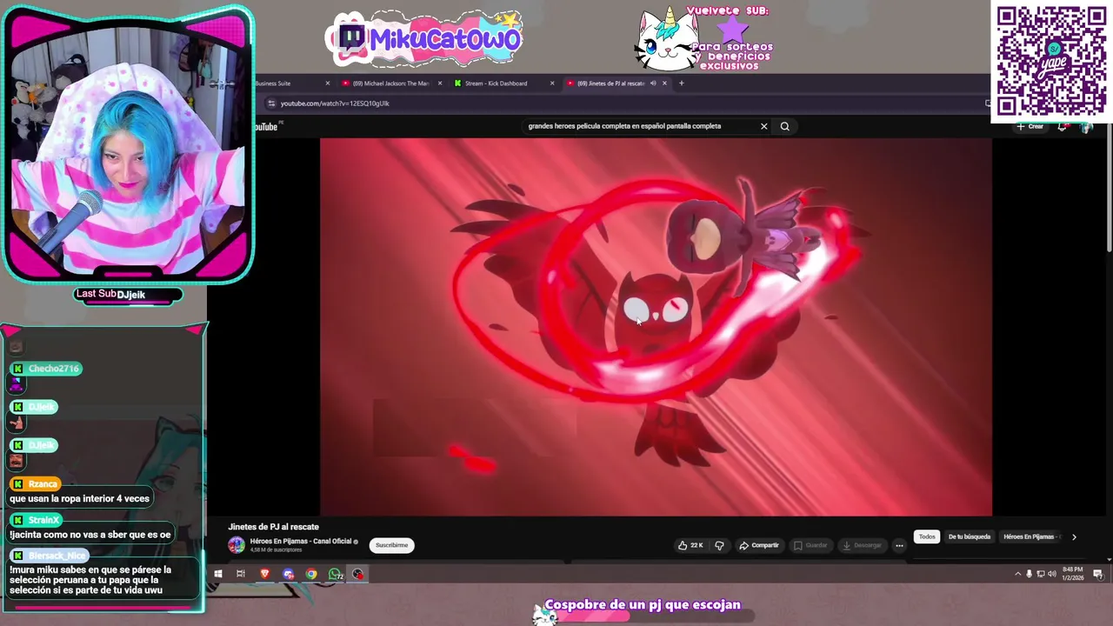Open YouTube notifications bell
This screenshot has height=626, width=1113.
(1062, 127)
